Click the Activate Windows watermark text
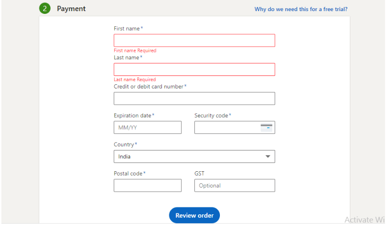386x225 pixels. coord(364,219)
